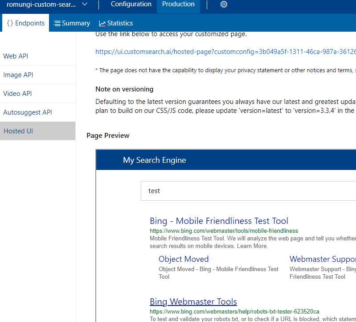The width and height of the screenshot is (356, 322).
Task: Click the mobile-friendliness green URL text
Action: point(224,231)
